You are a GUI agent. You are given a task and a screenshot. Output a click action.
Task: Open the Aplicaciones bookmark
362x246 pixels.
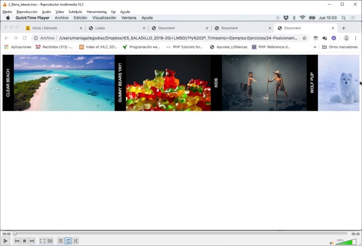coord(18,47)
